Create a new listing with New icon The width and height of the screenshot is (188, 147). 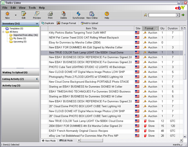[x=7, y=15]
